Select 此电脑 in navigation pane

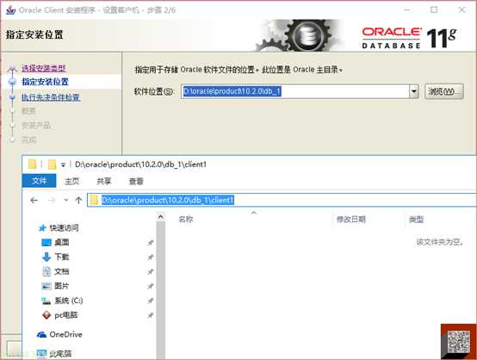[60, 353]
